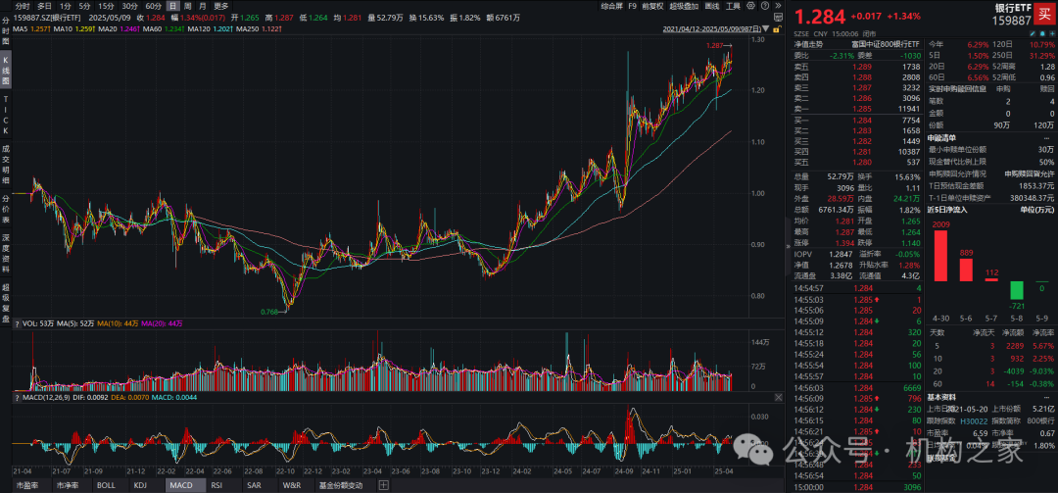
Task: Open 前复权 adjustment dropdown
Action: (x=653, y=6)
